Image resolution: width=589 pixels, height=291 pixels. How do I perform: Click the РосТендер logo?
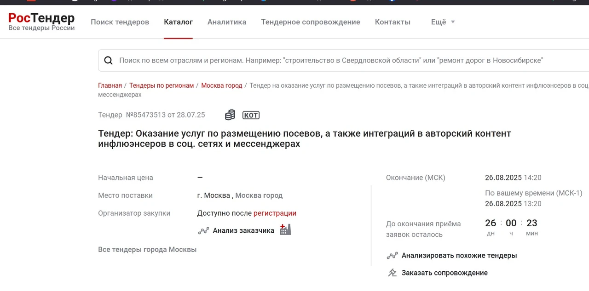(x=41, y=22)
